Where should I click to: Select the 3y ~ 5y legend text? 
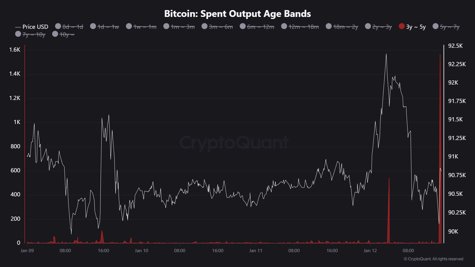pos(416,27)
